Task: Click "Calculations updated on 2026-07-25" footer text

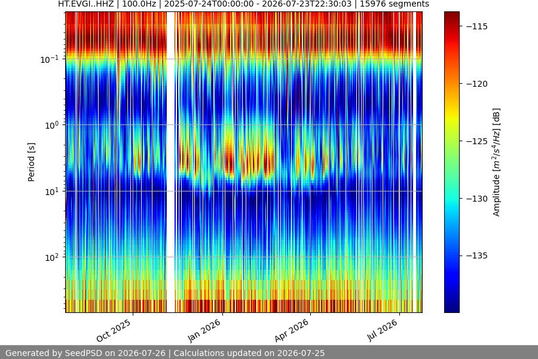Action: (249, 353)
